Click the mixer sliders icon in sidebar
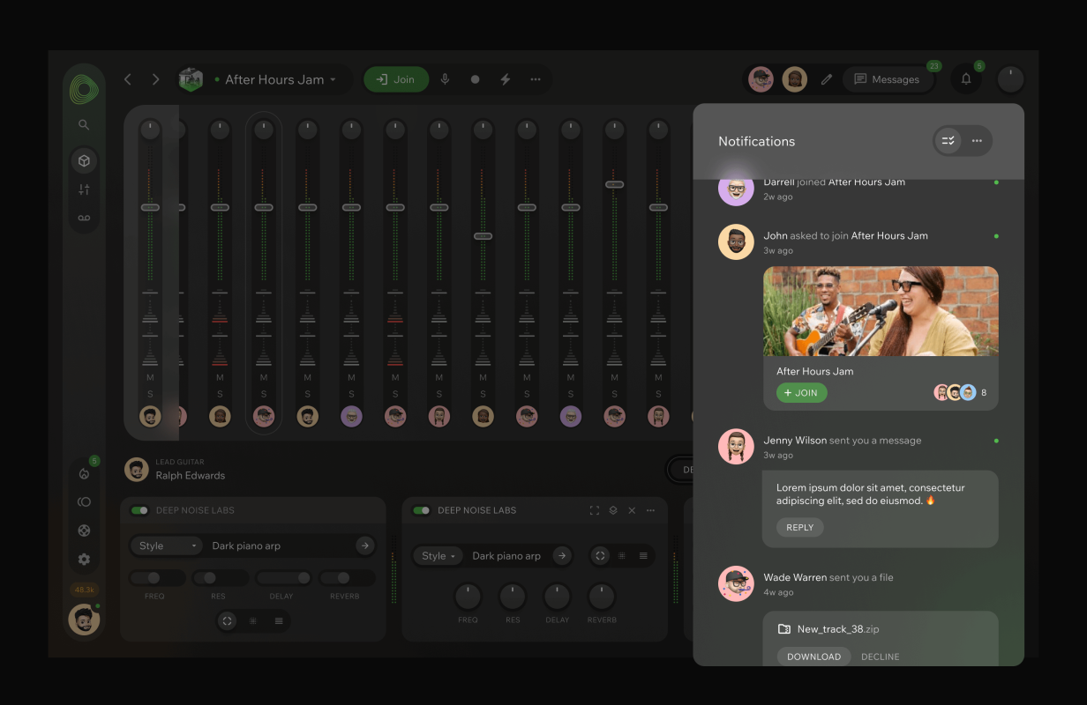This screenshot has height=705, width=1087. coord(84,189)
